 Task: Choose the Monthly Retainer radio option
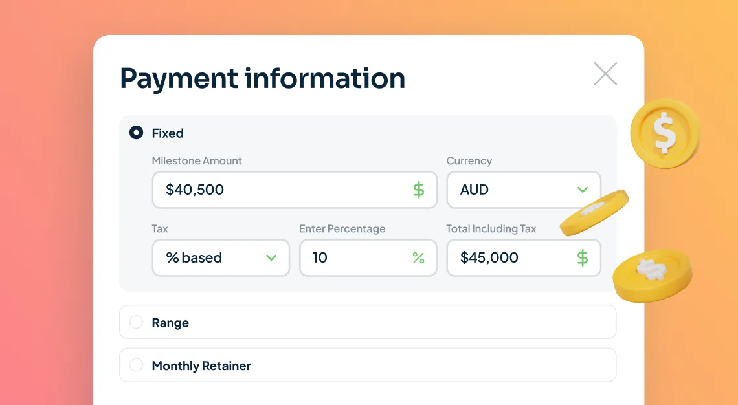pos(136,365)
